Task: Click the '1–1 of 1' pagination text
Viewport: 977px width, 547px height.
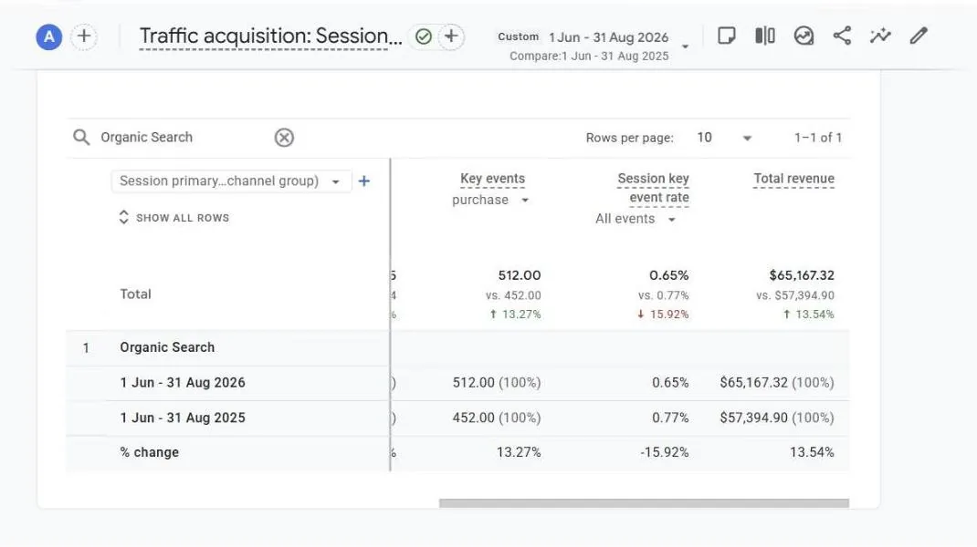Action: (817, 138)
